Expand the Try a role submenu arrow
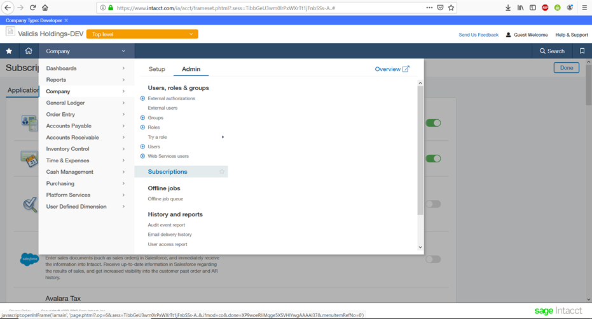Viewport: 592px width, 319px height. pyautogui.click(x=223, y=137)
